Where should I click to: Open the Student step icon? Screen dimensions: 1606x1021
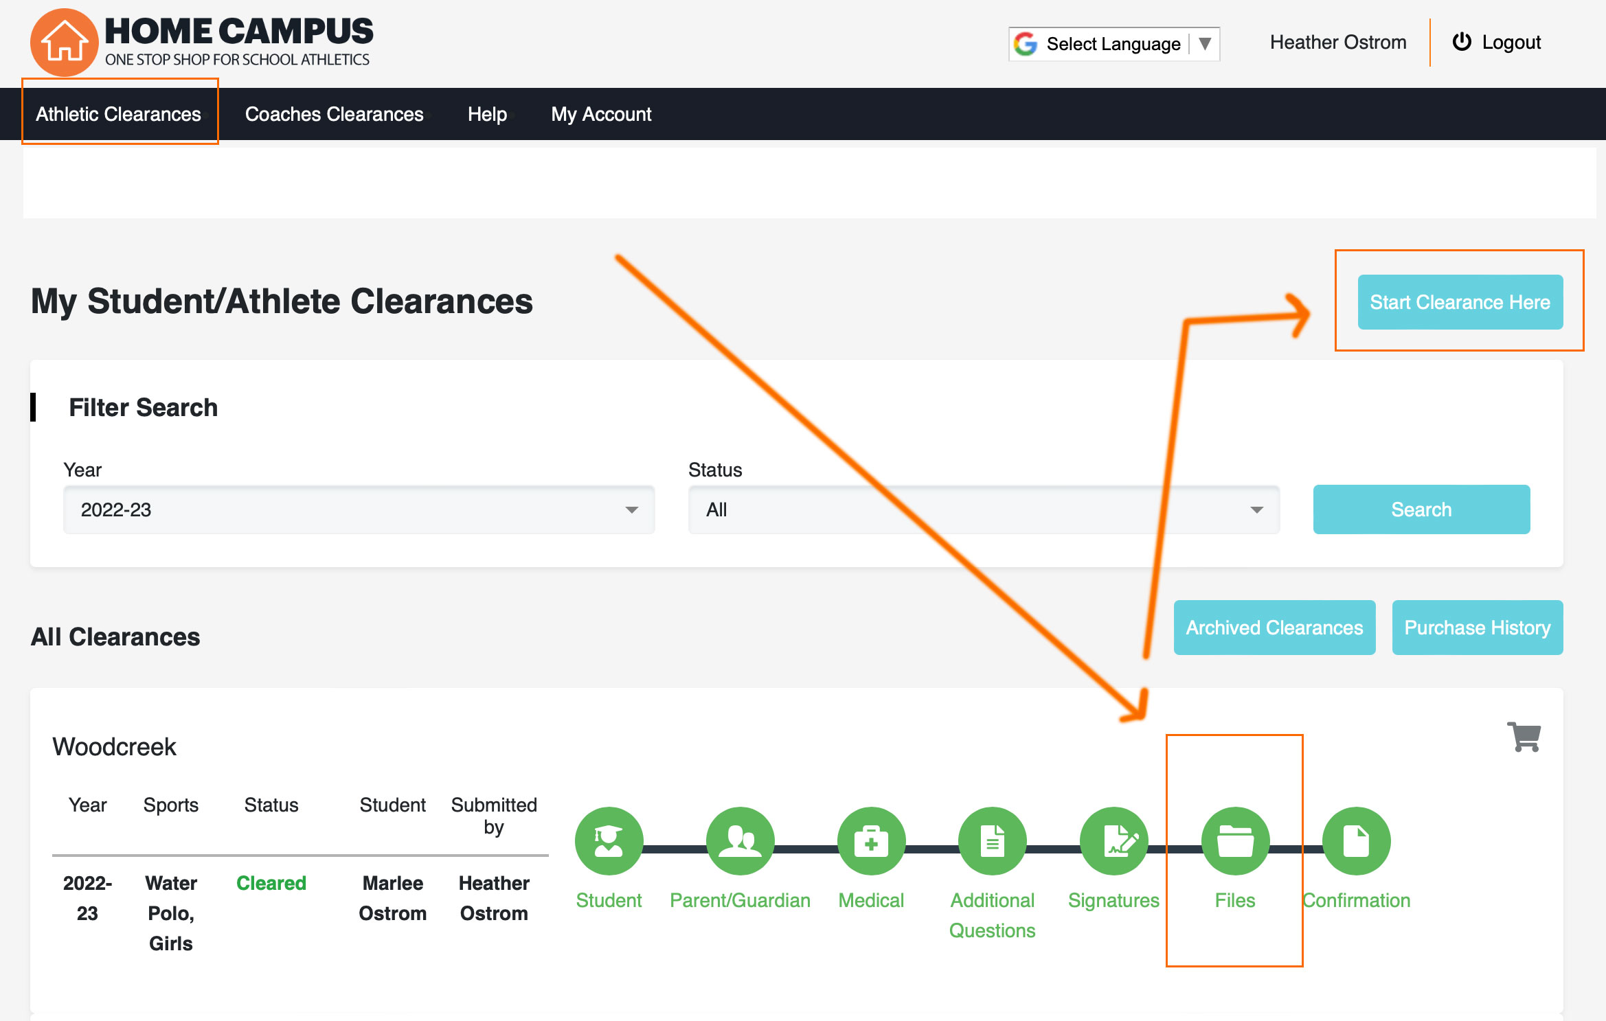pos(609,841)
